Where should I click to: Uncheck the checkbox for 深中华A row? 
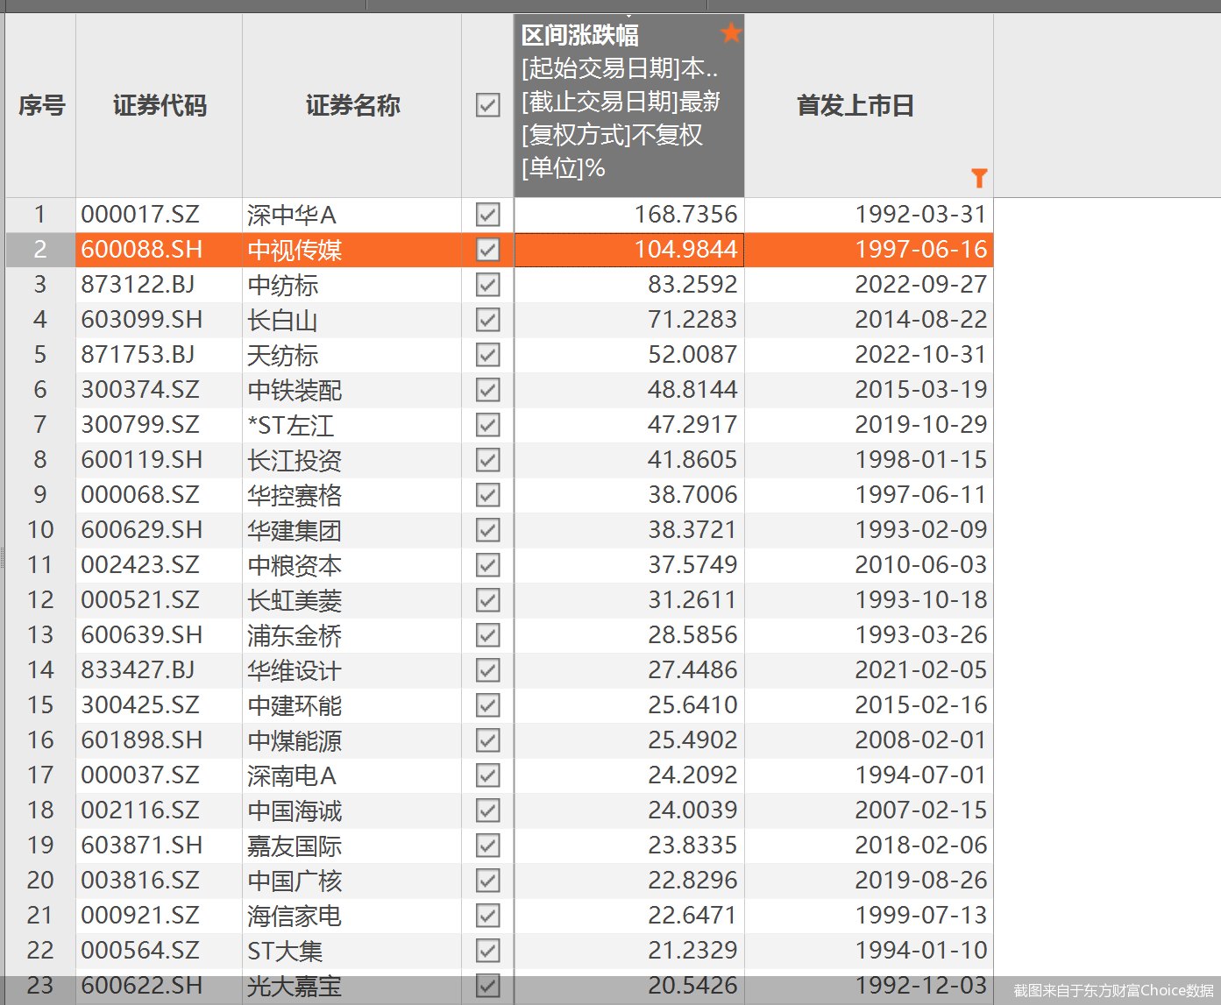click(x=488, y=215)
